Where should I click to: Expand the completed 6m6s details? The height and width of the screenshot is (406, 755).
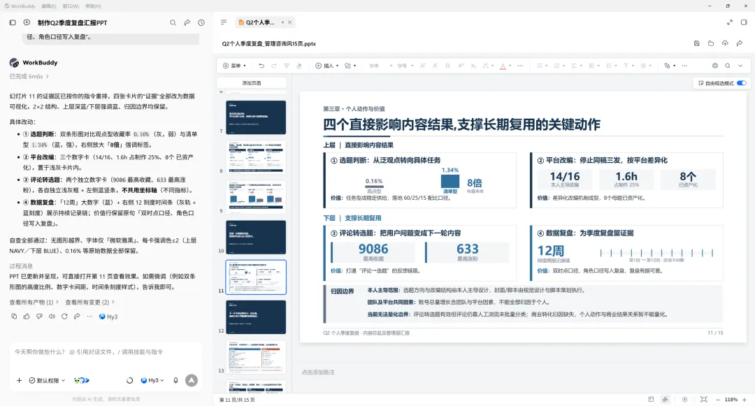29,76
